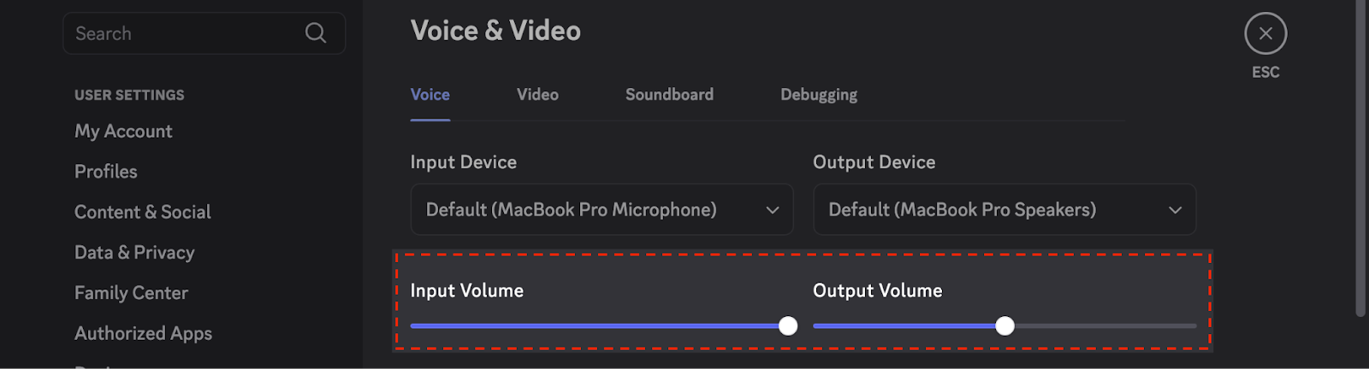This screenshot has width=1369, height=369.
Task: Expand the Input Device dropdown chevron
Action: click(773, 210)
